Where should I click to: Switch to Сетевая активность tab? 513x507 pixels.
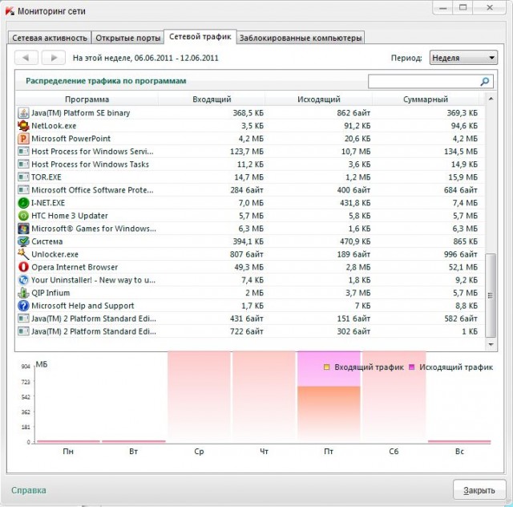coord(49,38)
